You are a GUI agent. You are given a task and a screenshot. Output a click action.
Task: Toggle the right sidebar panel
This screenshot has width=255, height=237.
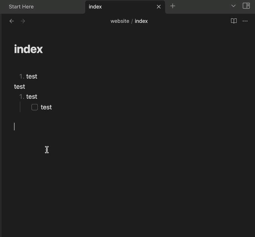pos(246,6)
